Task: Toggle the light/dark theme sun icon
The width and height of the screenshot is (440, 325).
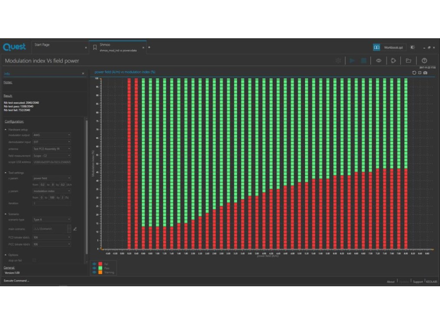Action: [412, 47]
